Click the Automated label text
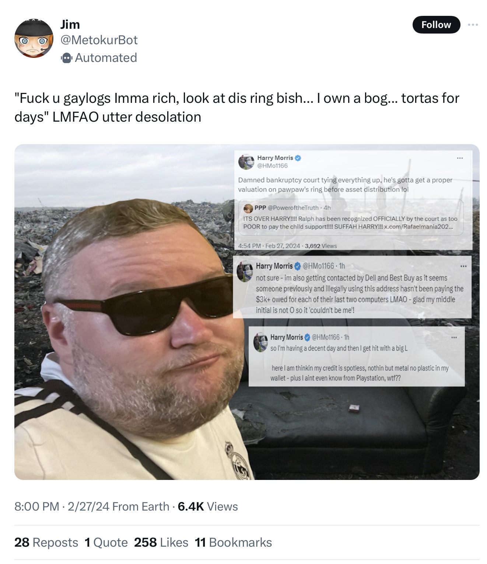The image size is (487, 564). (x=106, y=58)
